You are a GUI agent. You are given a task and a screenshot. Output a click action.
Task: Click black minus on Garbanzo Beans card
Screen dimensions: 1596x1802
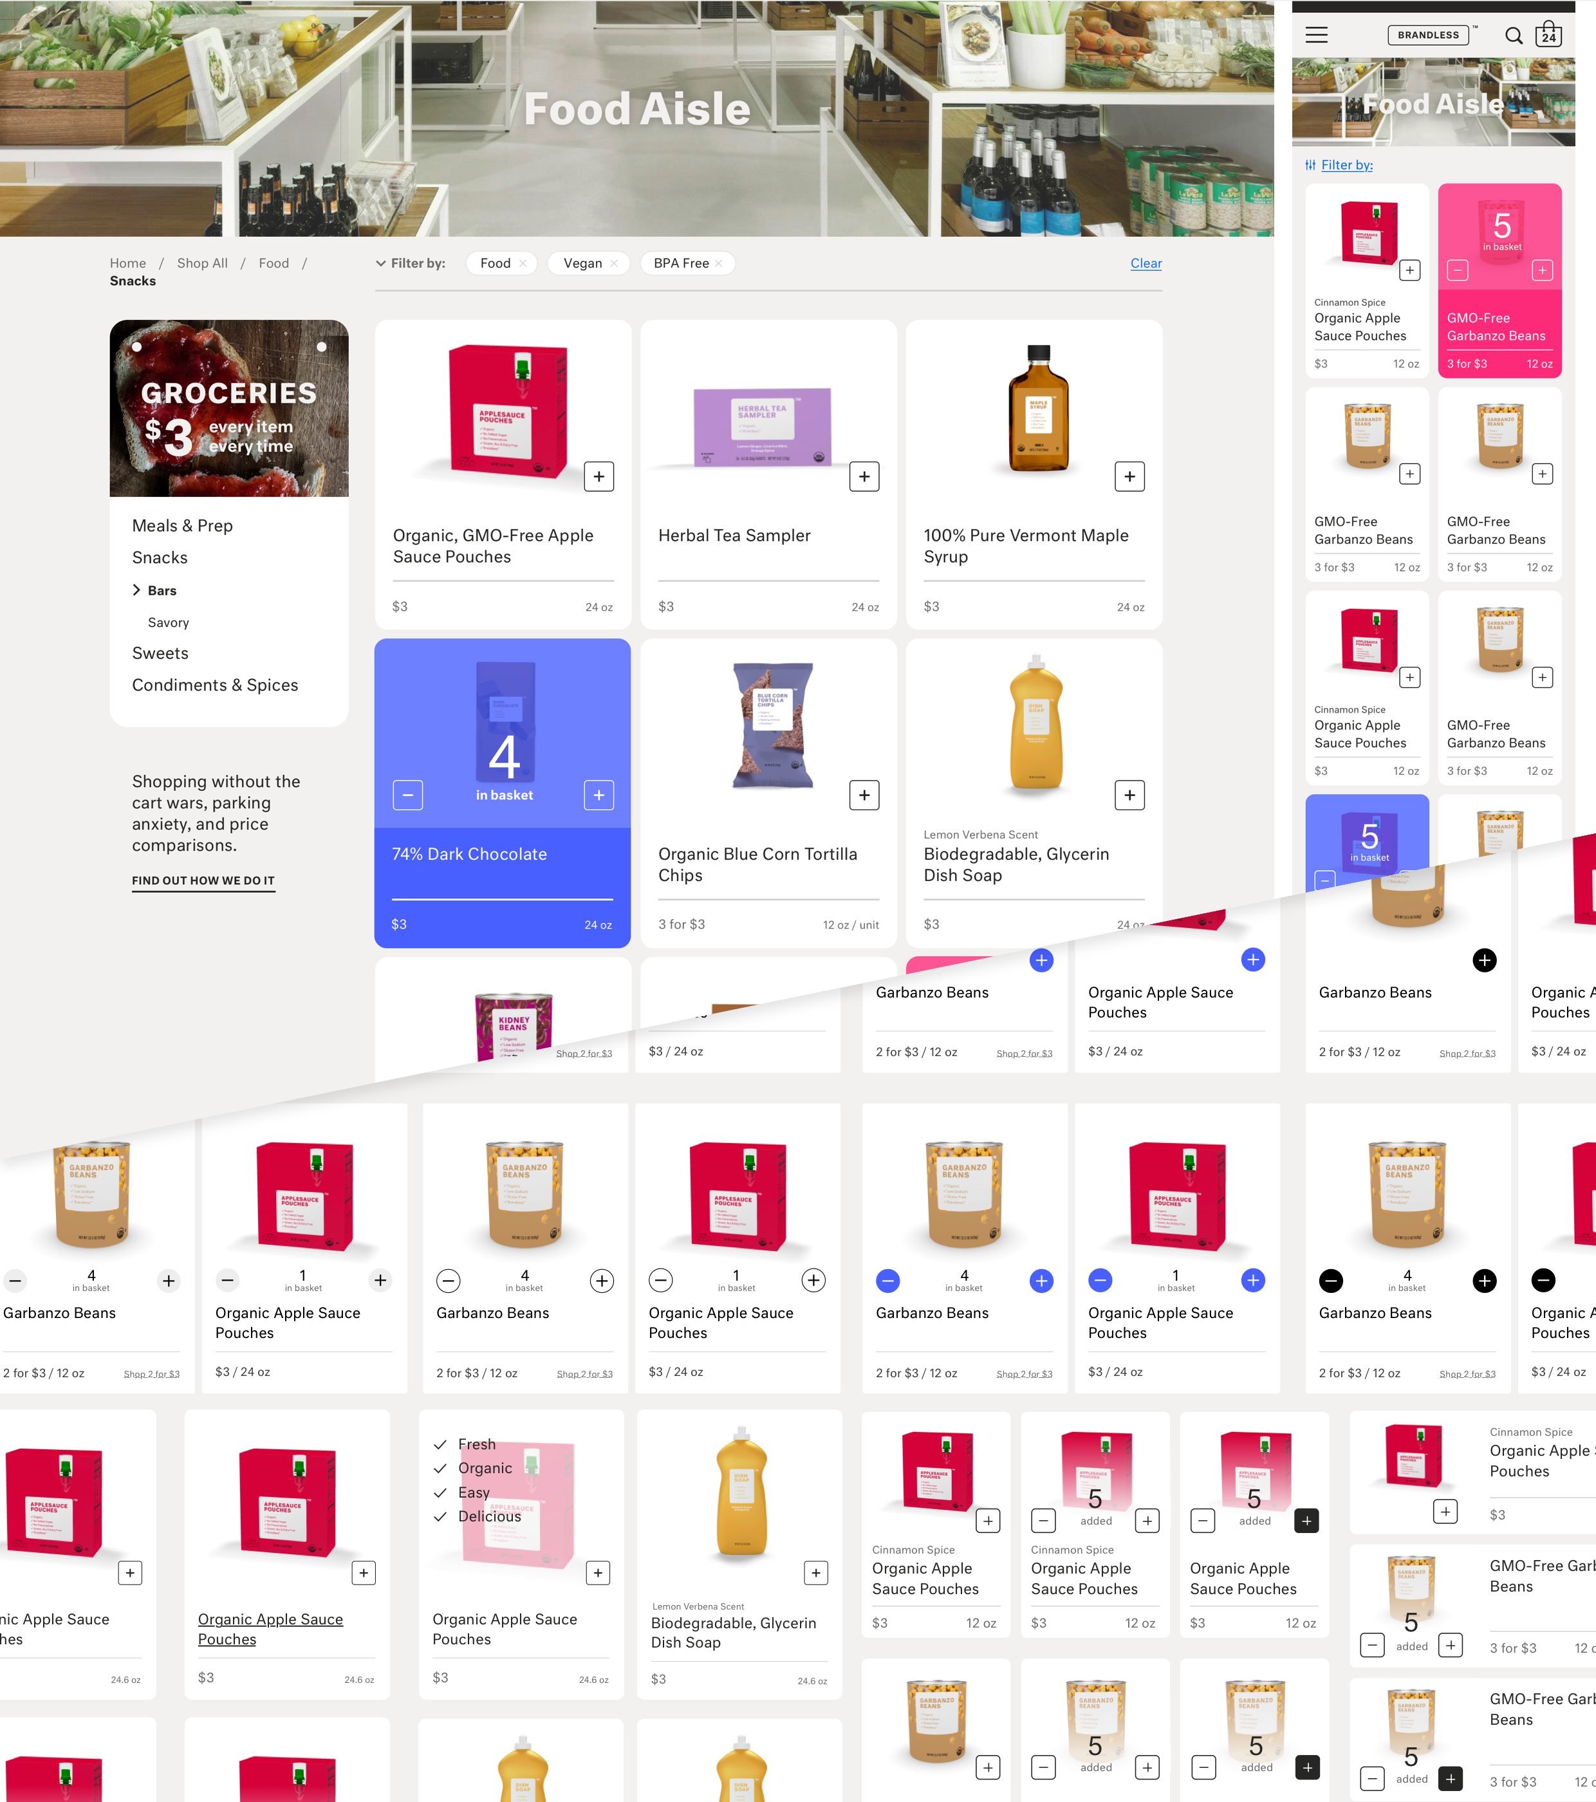tap(1332, 1280)
